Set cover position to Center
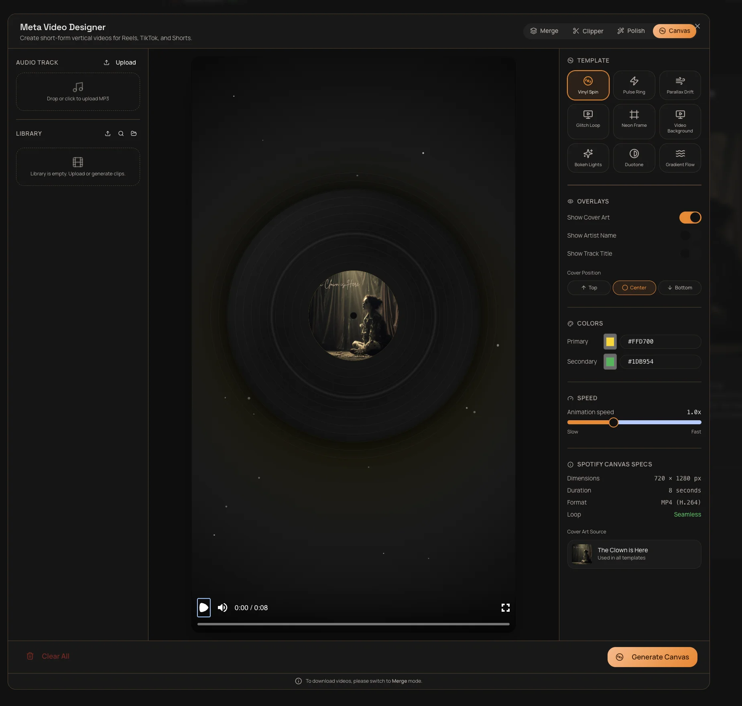The image size is (742, 706). click(x=634, y=288)
